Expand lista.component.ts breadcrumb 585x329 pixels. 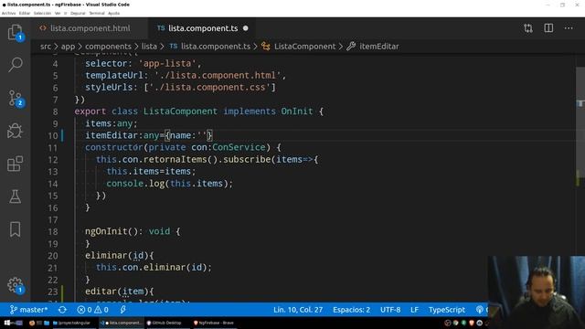[x=210, y=47]
